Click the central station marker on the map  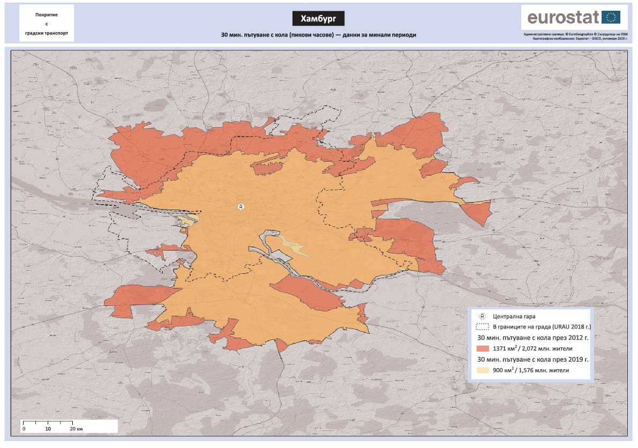click(241, 206)
